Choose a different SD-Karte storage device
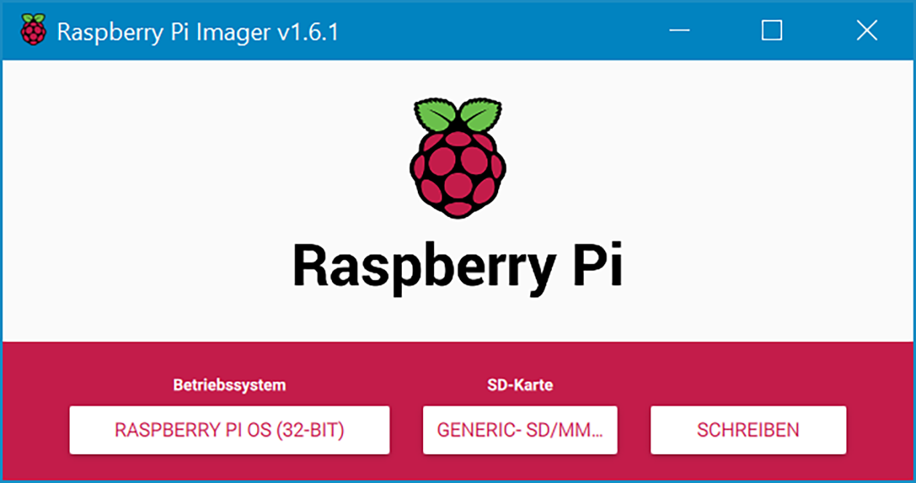This screenshot has width=916, height=483. (520, 430)
